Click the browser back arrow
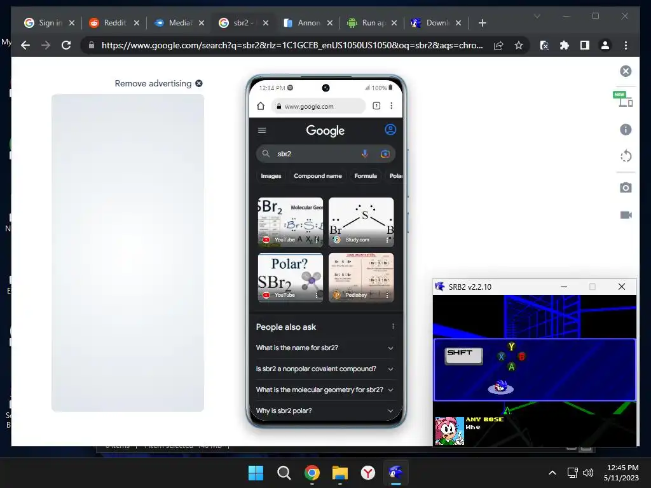 click(x=25, y=45)
